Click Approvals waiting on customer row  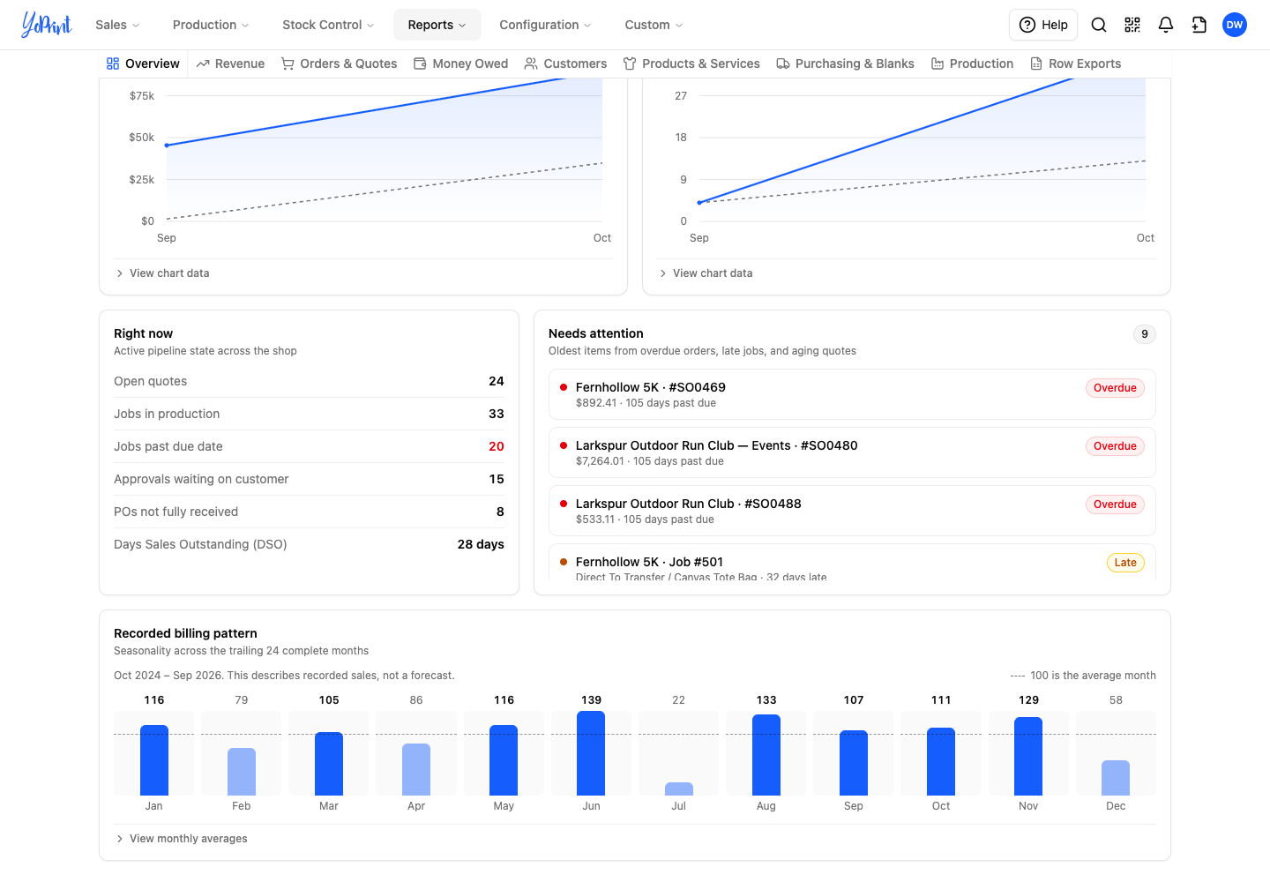309,479
